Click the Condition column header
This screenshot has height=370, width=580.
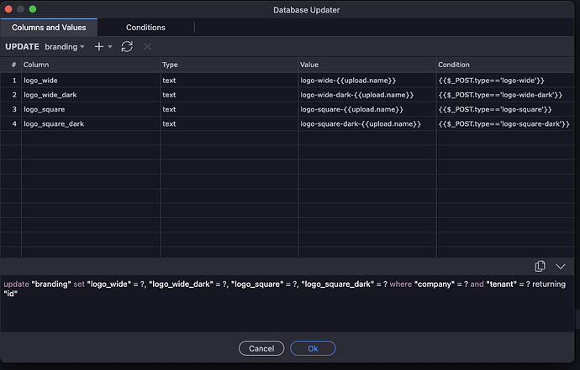pos(505,65)
